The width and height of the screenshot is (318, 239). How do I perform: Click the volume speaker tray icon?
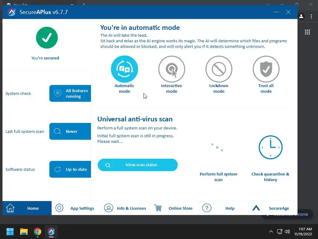click(x=287, y=232)
